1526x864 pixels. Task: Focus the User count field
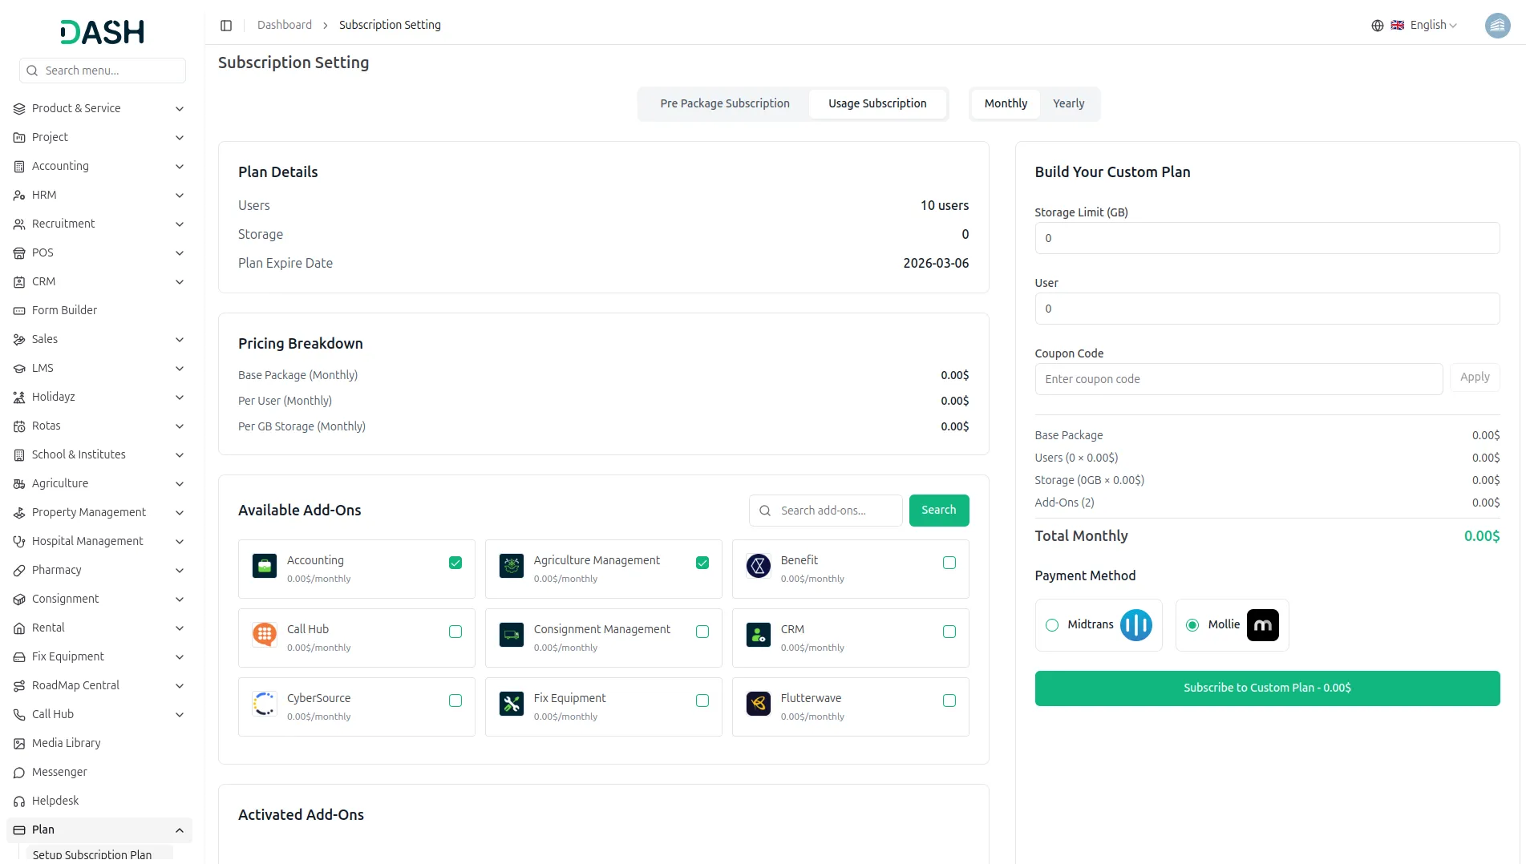point(1267,309)
